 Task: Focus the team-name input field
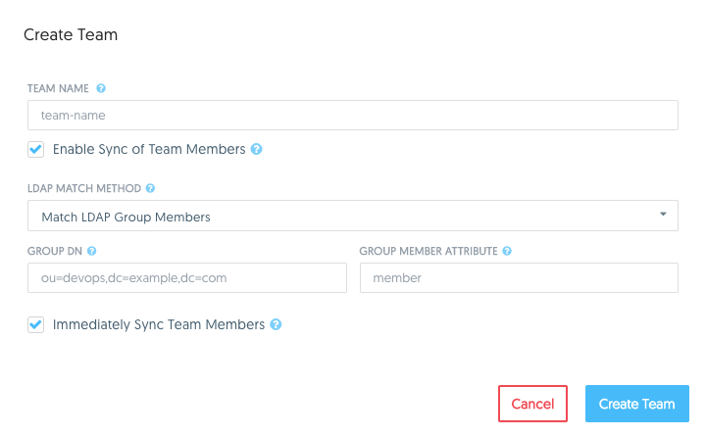[352, 116]
